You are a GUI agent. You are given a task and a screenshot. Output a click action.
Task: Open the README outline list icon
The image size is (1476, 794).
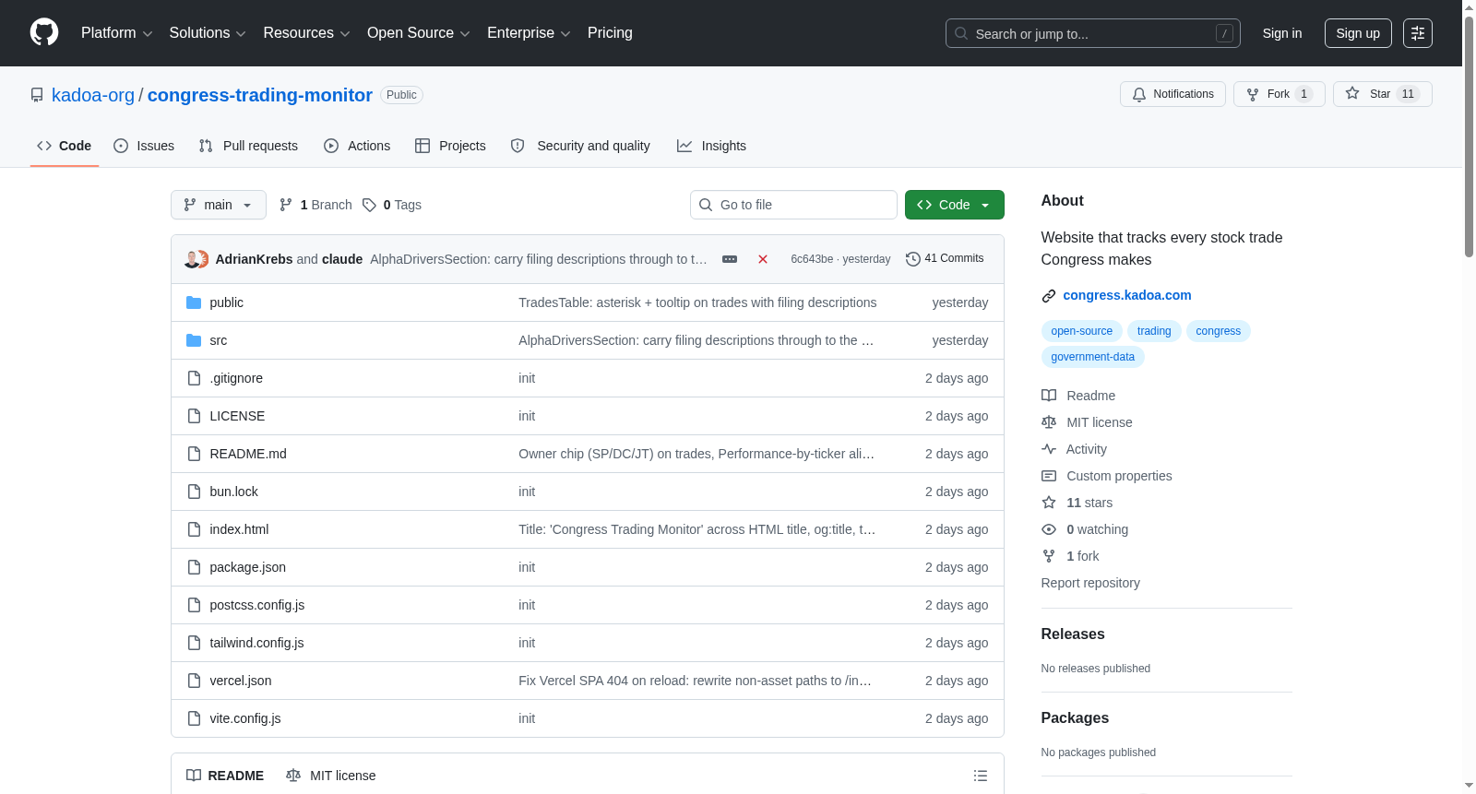[981, 776]
